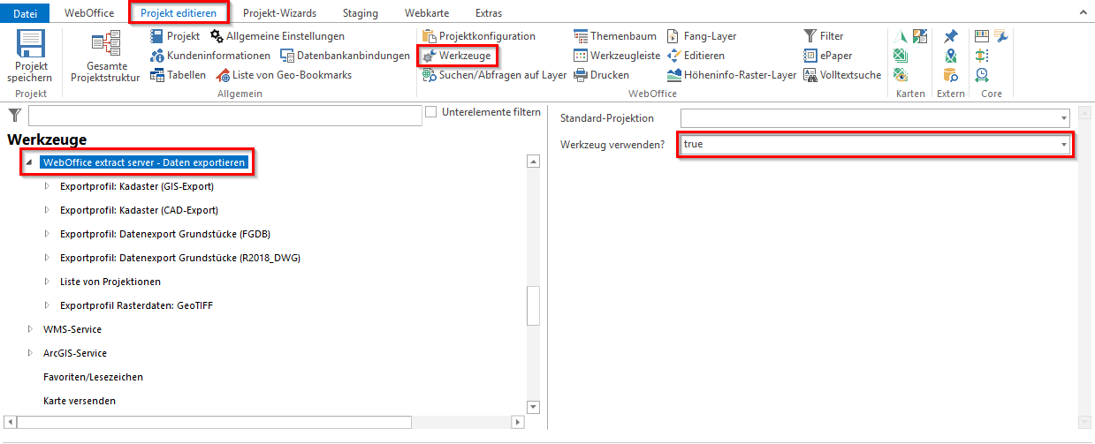Open the Datei tab
1095x444 pixels.
26,13
